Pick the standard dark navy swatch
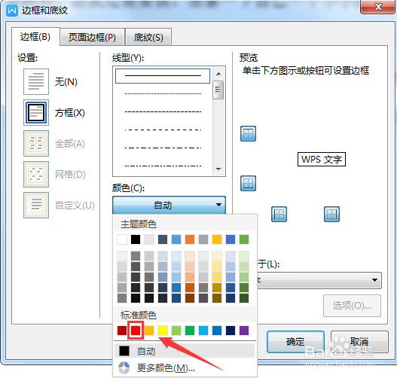 [231, 331]
